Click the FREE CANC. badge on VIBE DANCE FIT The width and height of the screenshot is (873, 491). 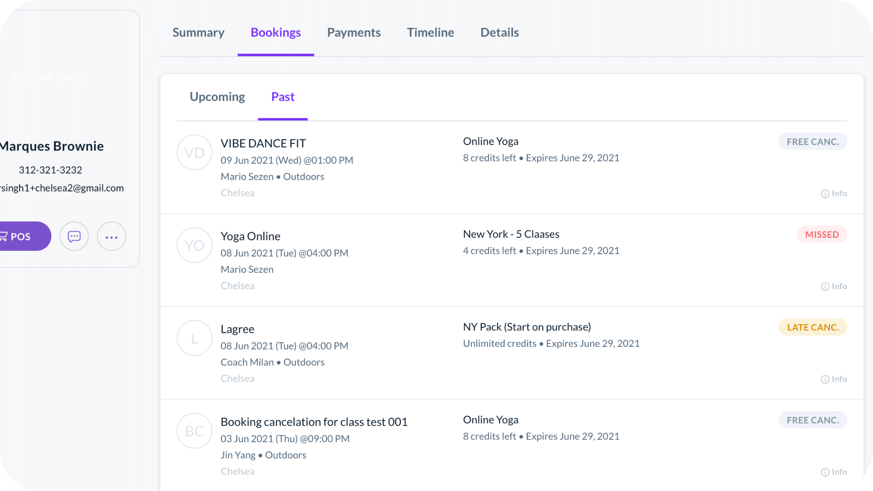813,142
